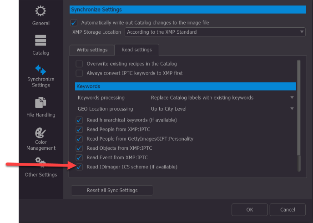Viewport: 313px width, 223px height.
Task: Toggle Read Objects from XMP:IPTC
Action: pos(79,148)
